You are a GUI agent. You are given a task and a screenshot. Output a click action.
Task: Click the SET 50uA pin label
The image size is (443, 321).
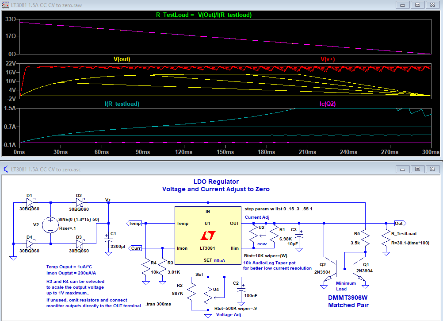tap(214, 260)
